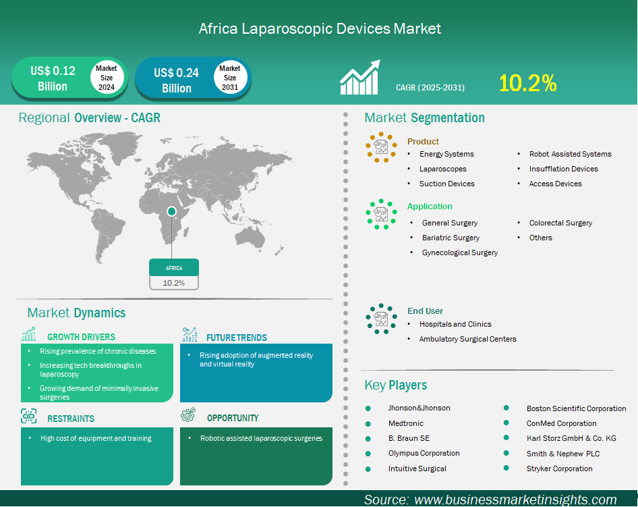Click the Energy Systems list item
The width and height of the screenshot is (638, 507).
click(446, 154)
